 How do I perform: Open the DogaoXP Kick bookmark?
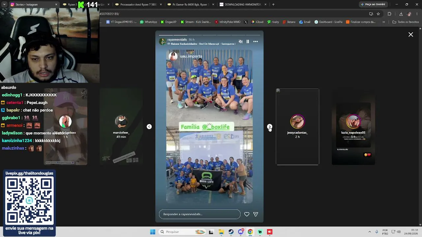click(x=168, y=22)
